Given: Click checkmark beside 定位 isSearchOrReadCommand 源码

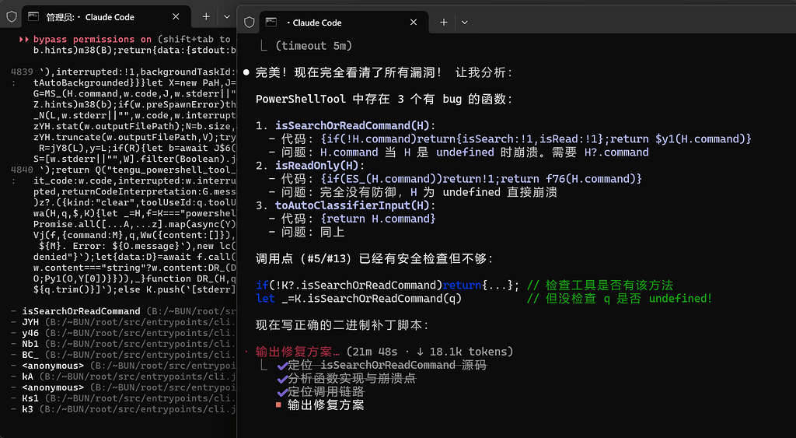Looking at the screenshot, I should click(x=283, y=366).
